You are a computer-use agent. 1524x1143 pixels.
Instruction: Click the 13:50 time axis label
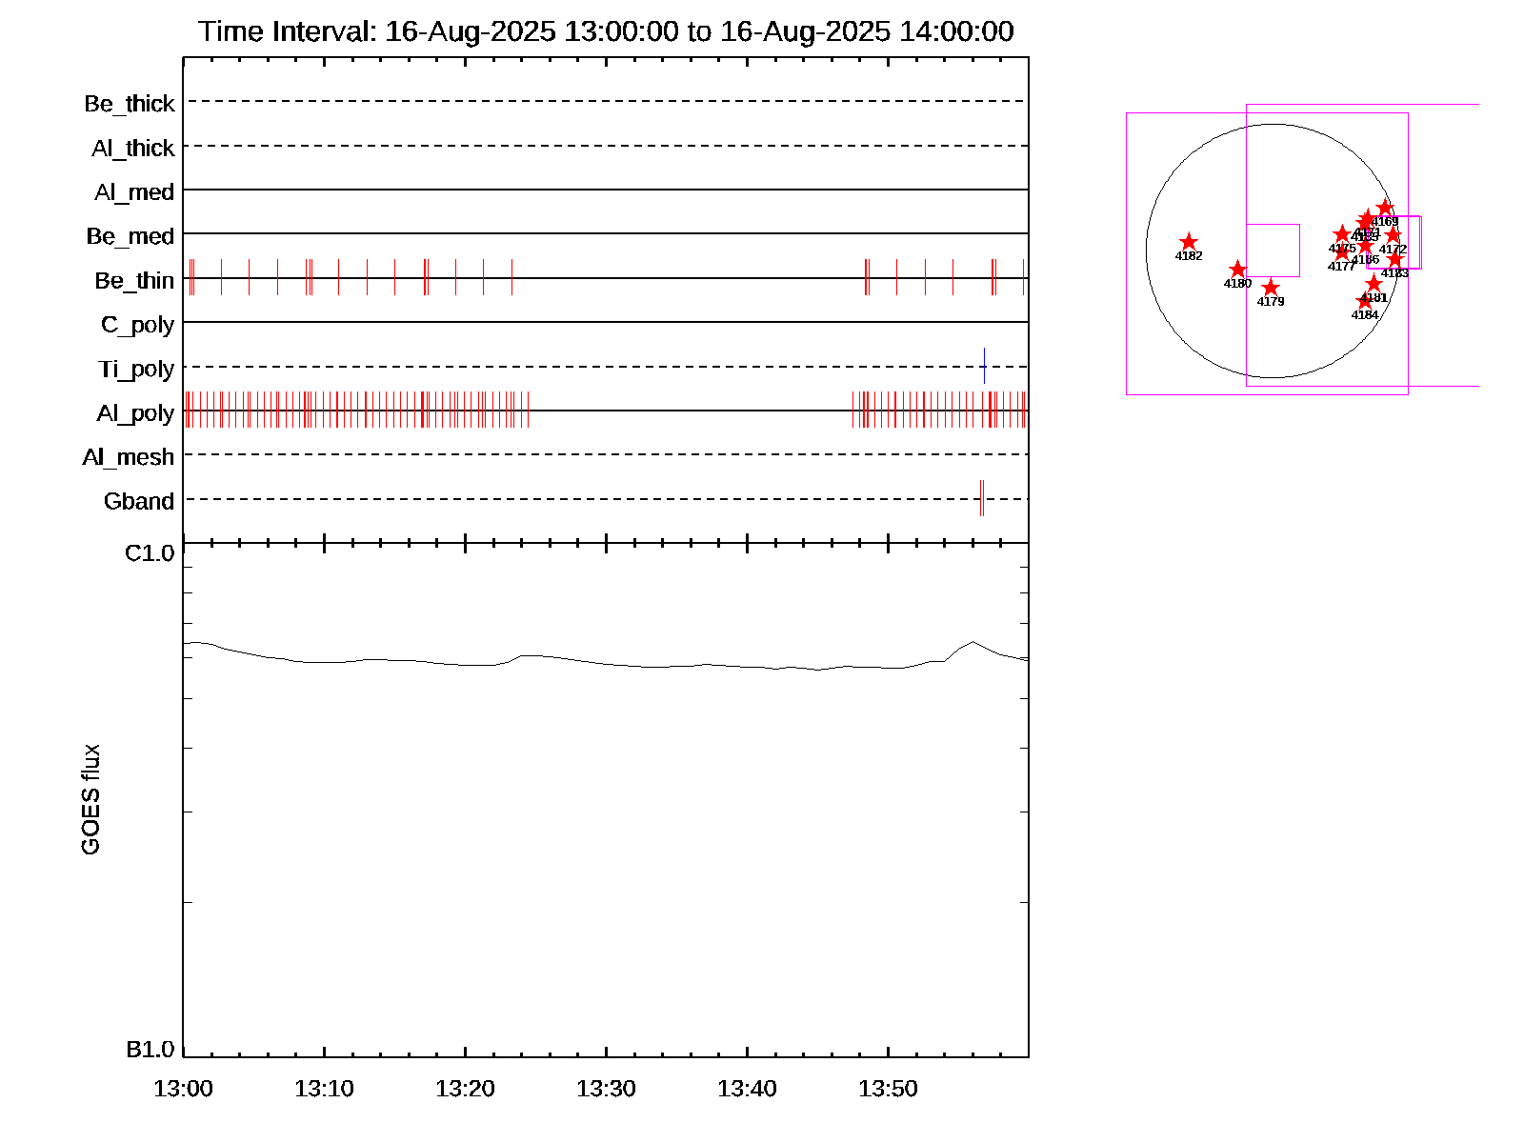coord(888,1089)
